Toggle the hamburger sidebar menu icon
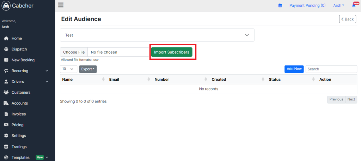This screenshot has height=161, width=361. click(61, 5)
